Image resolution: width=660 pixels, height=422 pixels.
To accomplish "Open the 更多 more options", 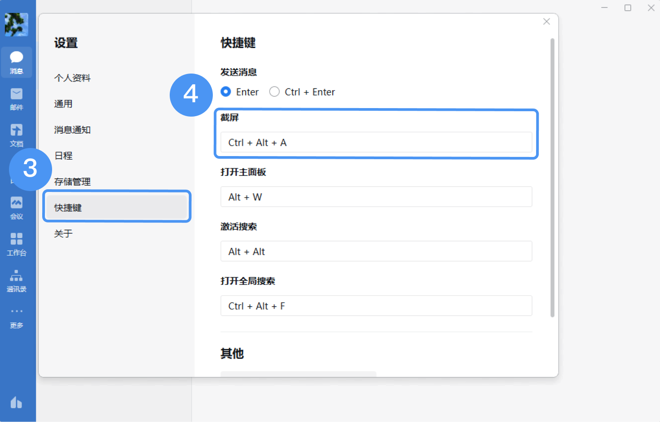I will (17, 317).
